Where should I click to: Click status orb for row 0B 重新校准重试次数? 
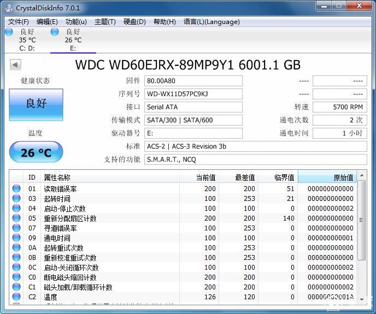(x=16, y=257)
